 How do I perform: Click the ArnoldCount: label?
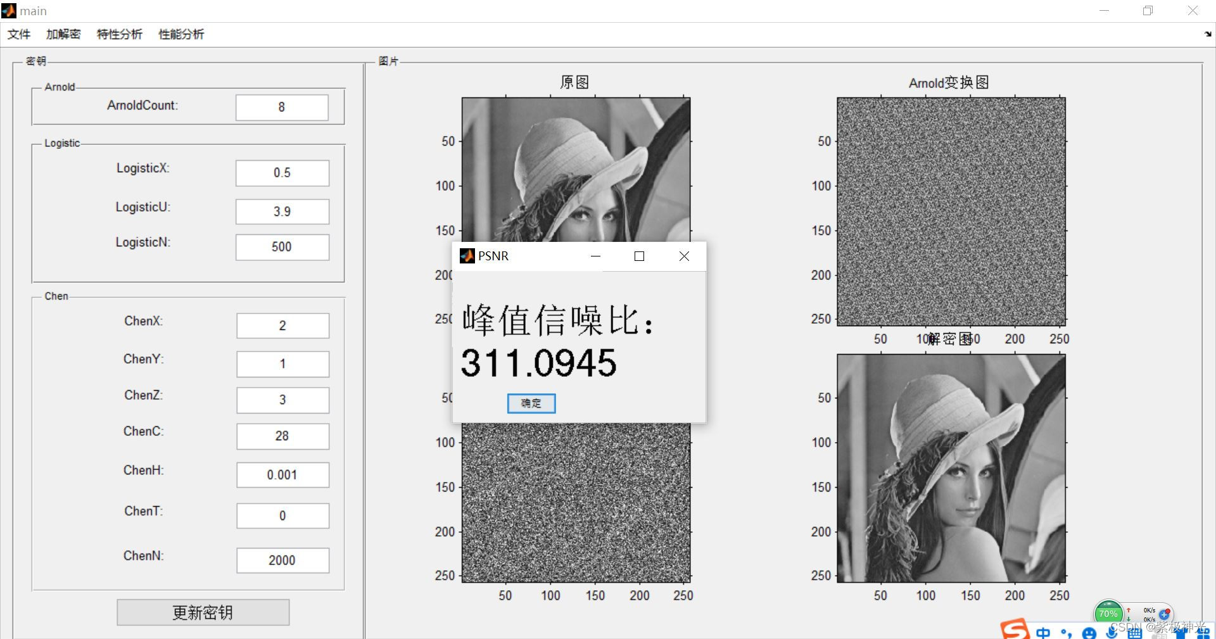pos(142,105)
